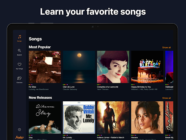Viewport: 186px width, 140px height.
Task: Open My Songs heart icon
Action: (20, 64)
